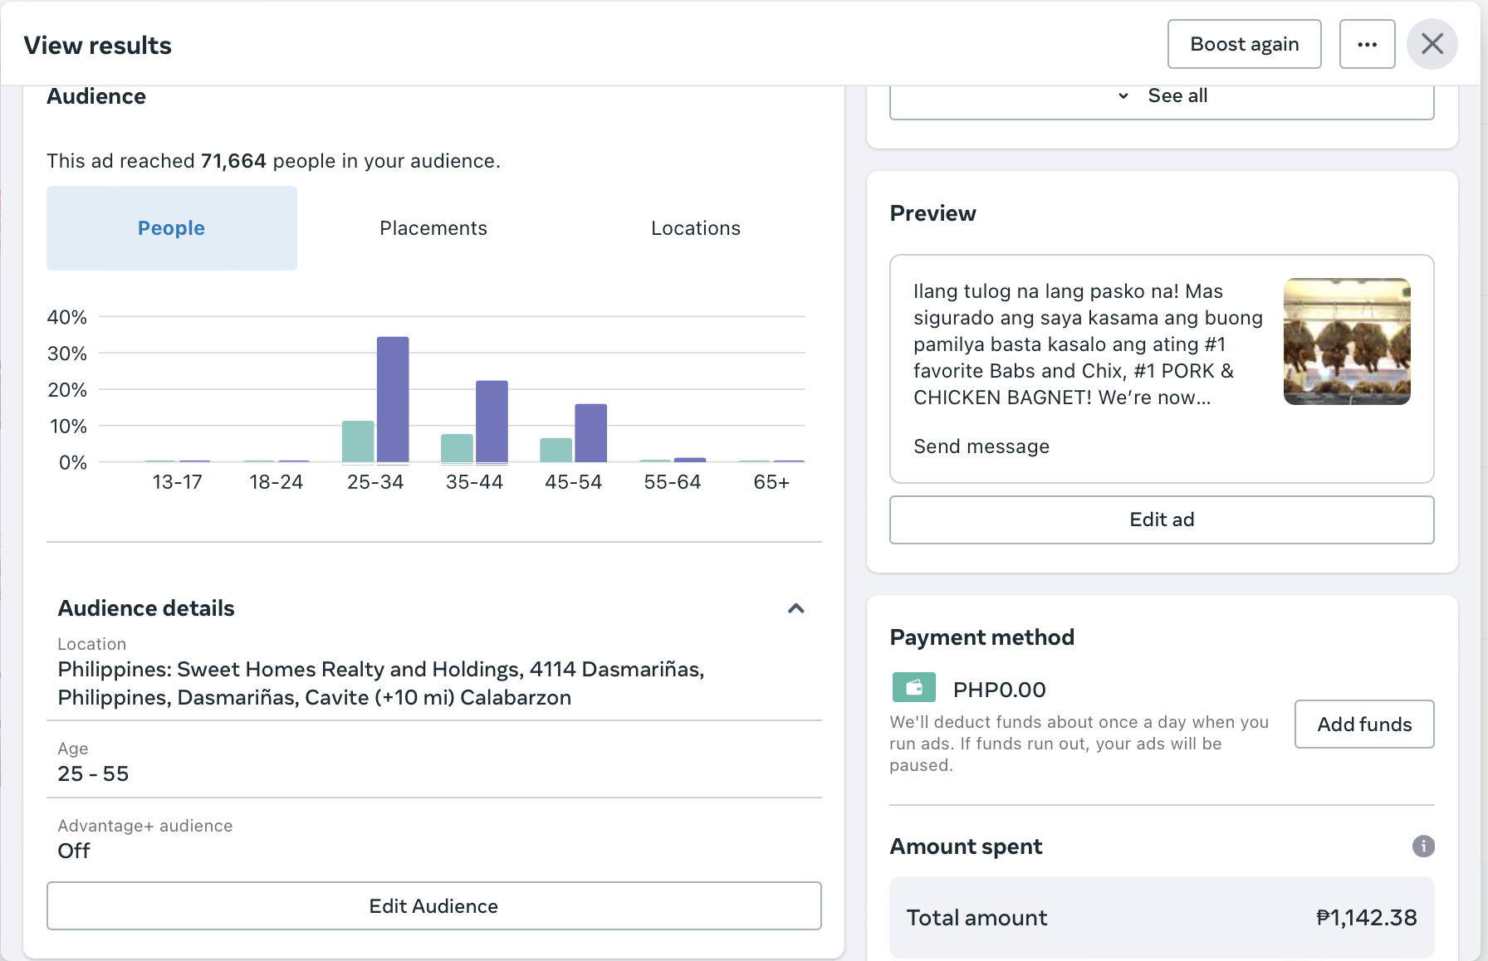
Task: Close the View results dialog
Action: coord(1432,44)
